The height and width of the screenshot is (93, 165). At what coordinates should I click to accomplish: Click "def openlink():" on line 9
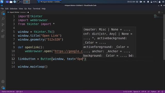pyautogui.click(x=31, y=47)
